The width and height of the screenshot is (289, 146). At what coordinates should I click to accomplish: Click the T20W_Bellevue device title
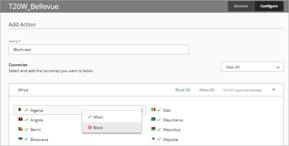[x=33, y=7]
